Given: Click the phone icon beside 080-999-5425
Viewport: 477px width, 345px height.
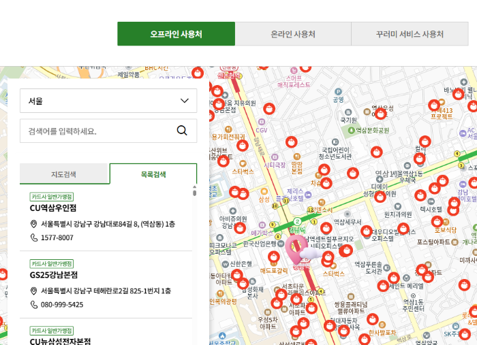Looking at the screenshot, I should coord(34,305).
